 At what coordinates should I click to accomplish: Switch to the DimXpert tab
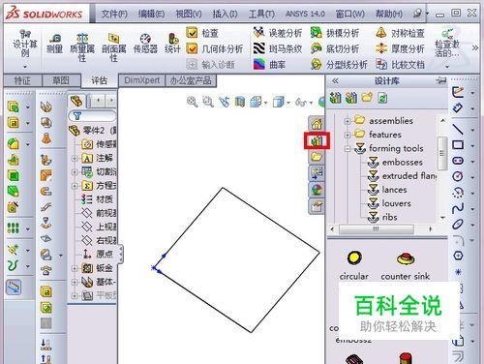(x=142, y=80)
